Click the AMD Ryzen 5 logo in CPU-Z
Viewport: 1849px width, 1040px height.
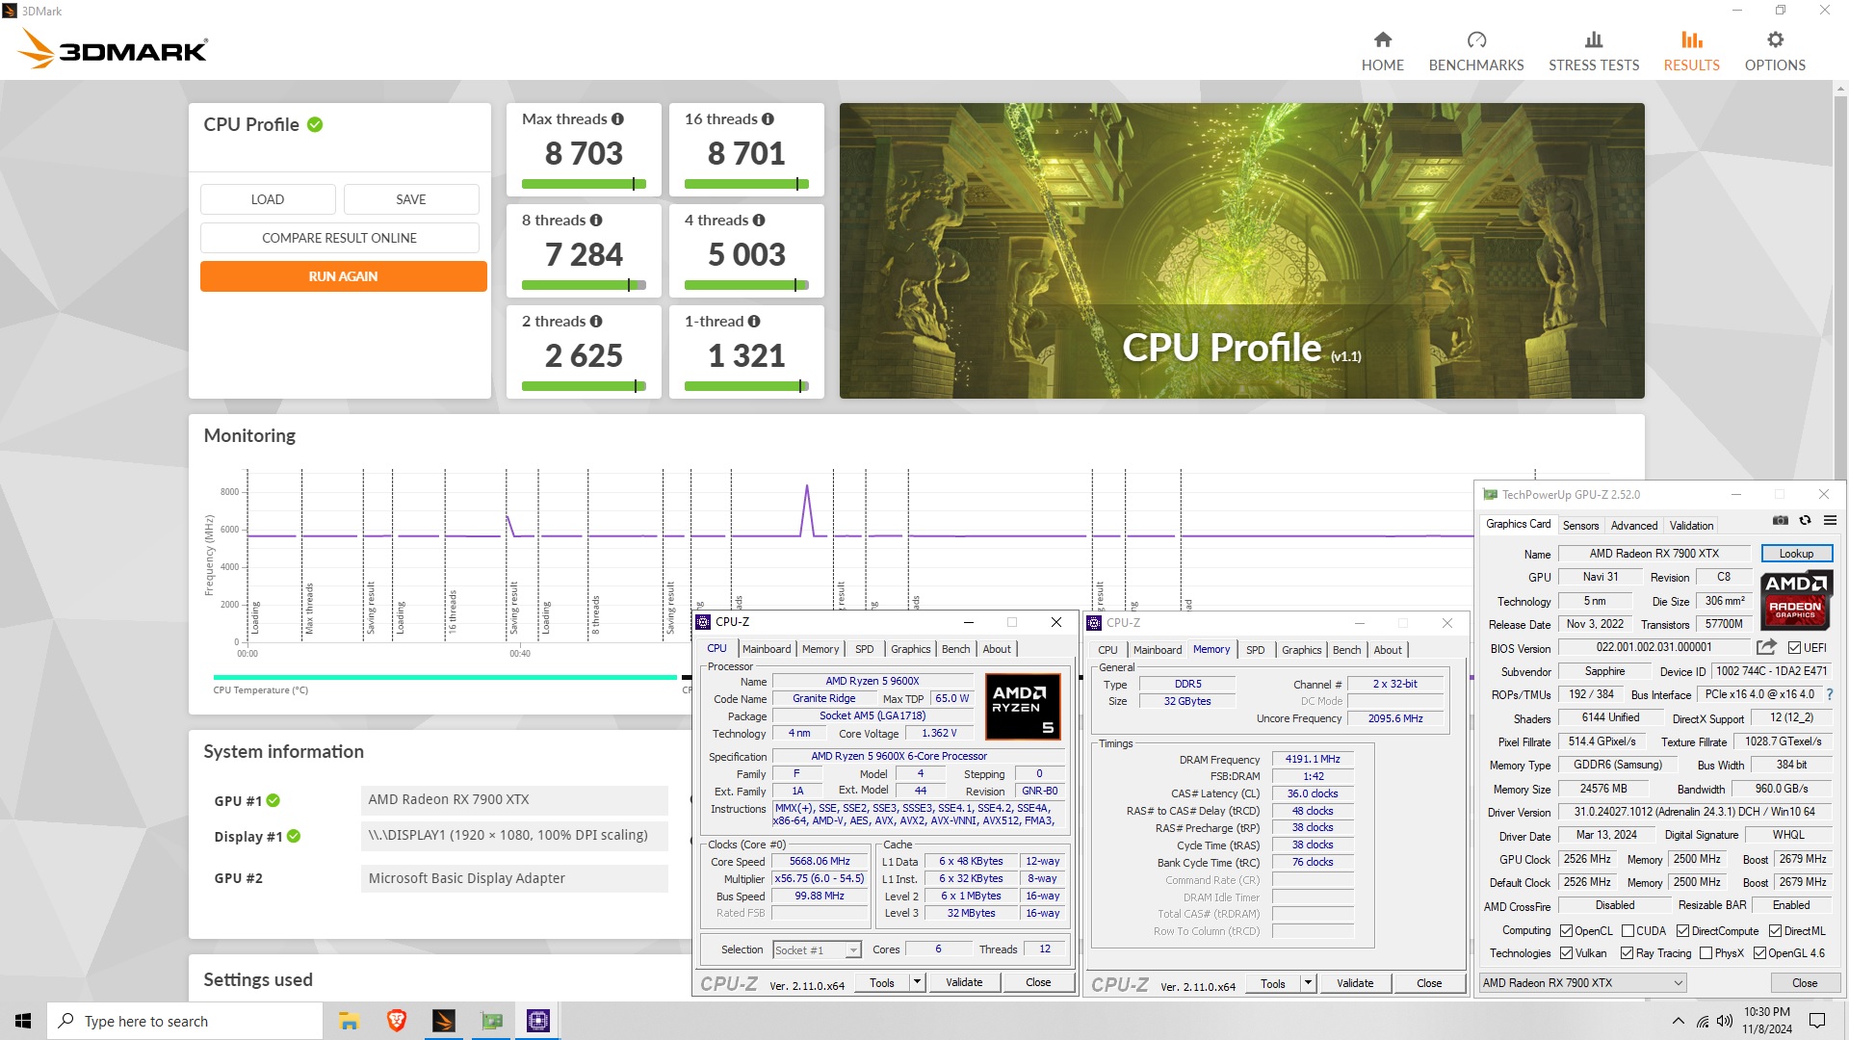tap(1023, 707)
